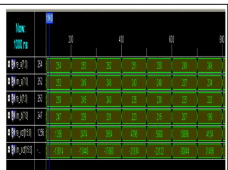228x170 pixels.
Task: Click the bus icon beside re_b[7:0]
Action: click(x=13, y=99)
